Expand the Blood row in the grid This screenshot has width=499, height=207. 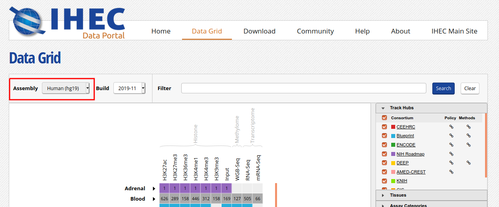coord(154,199)
